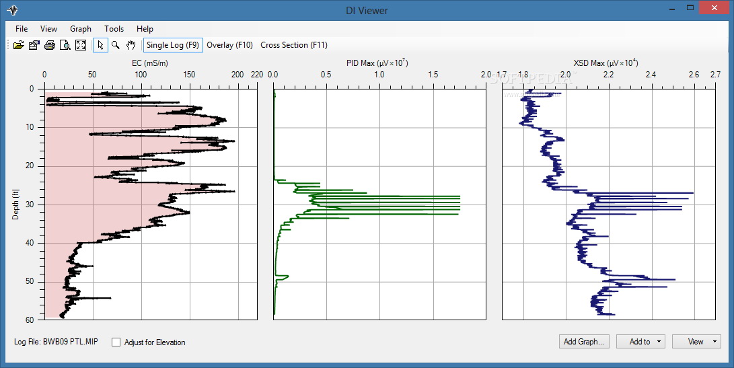Select the hand pan tool
The width and height of the screenshot is (734, 368).
click(x=131, y=45)
